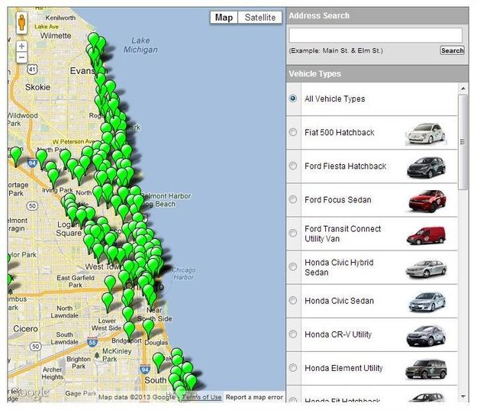Click the Honda Element thumbnail
This screenshot has height=410, width=477.
click(x=426, y=370)
